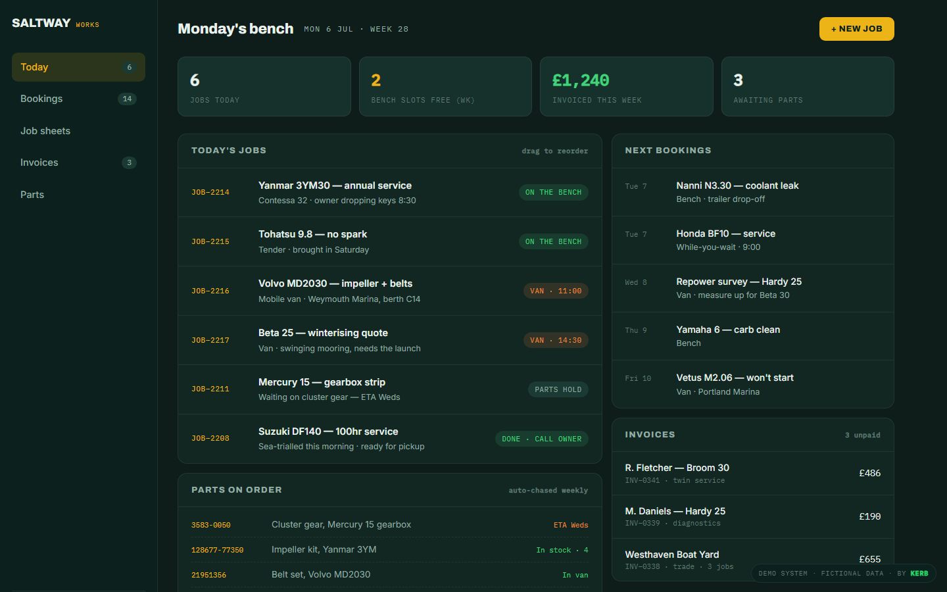Click the drag to reorder hint
Screen dimensions: 947x592
click(x=555, y=151)
